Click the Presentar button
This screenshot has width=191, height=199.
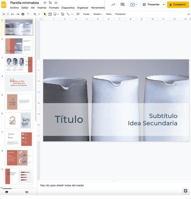point(151,5)
